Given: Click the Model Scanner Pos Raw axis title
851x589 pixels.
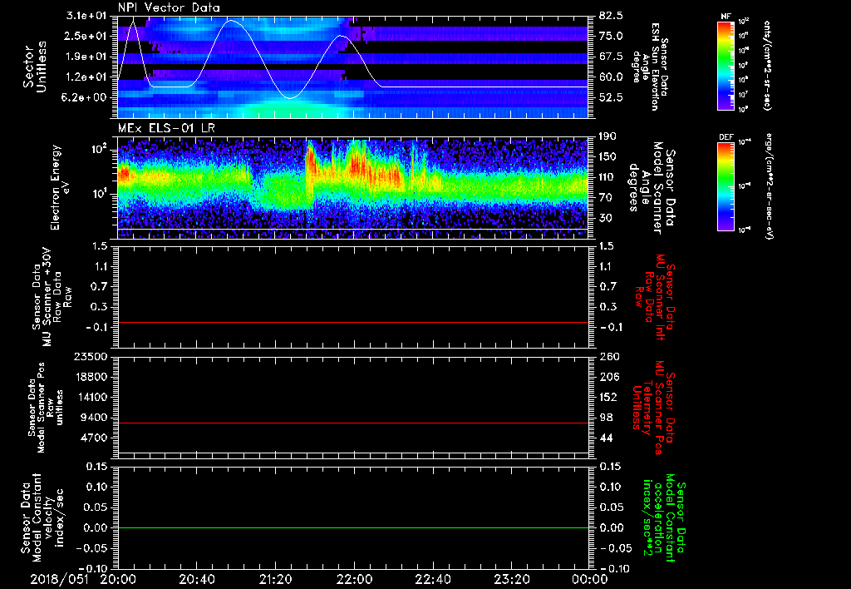Looking at the screenshot, I should (x=46, y=408).
